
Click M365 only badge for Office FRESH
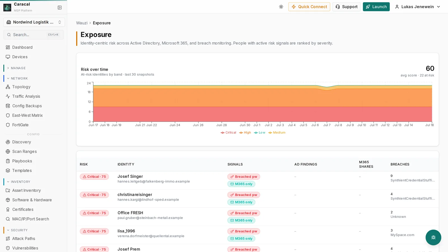click(241, 220)
